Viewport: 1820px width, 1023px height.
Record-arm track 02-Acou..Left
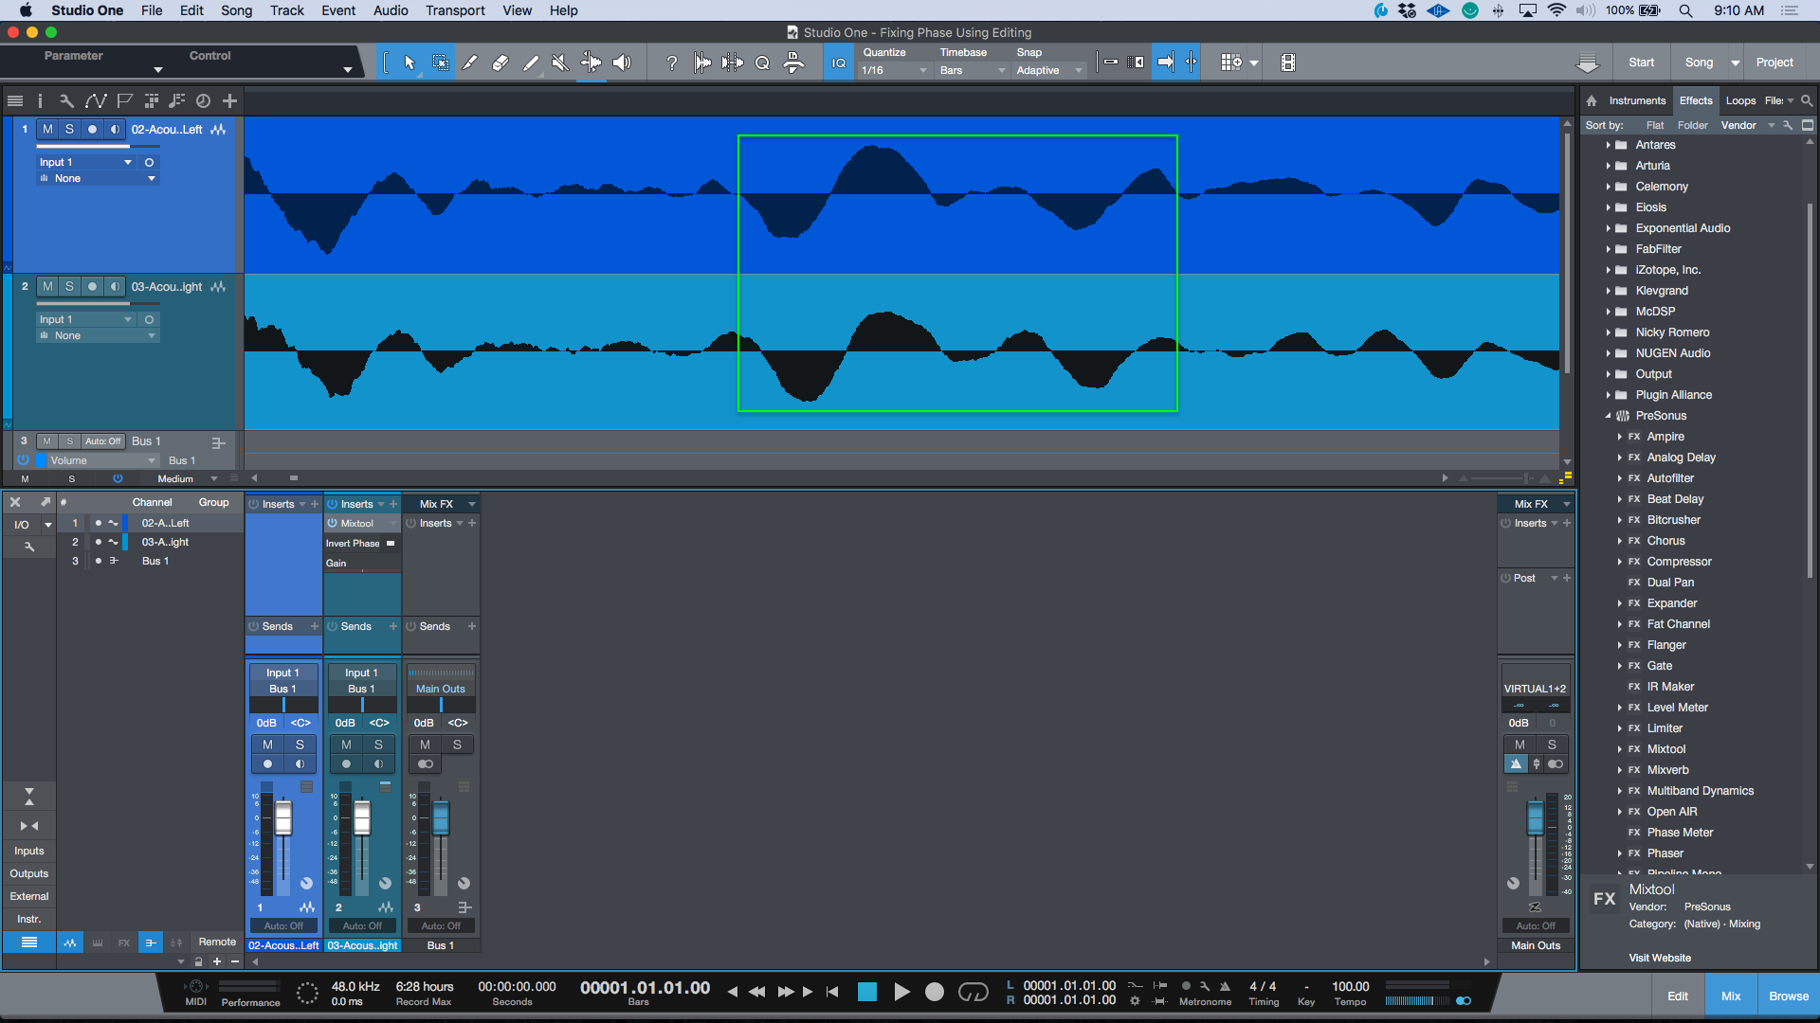tap(92, 129)
